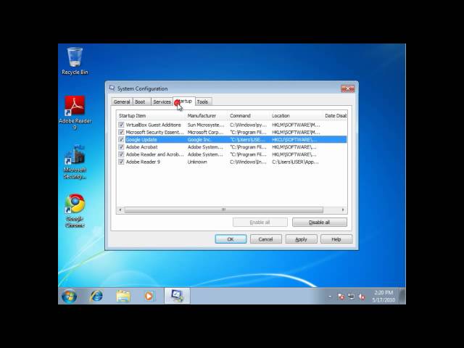Launch Internet Explorer from the taskbar
464x348 pixels.
(x=96, y=296)
